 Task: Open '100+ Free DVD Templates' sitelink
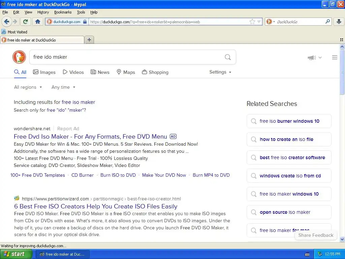pyautogui.click(x=38, y=175)
